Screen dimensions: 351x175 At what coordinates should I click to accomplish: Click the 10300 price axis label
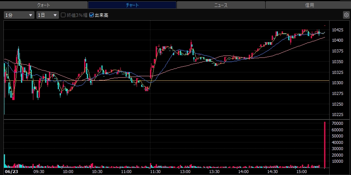click(338, 83)
